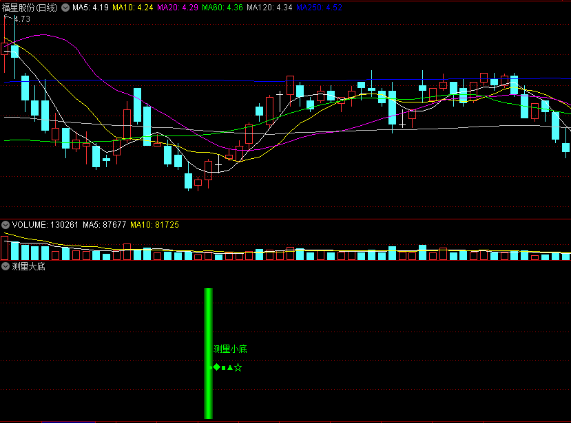571x423 pixels.
Task: Select the first red volume bar
Action: 4,248
